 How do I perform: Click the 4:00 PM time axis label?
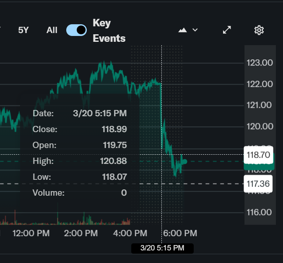[x=130, y=233]
